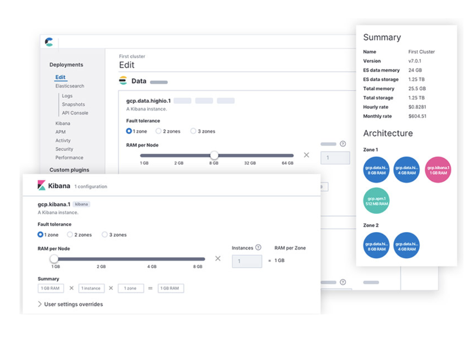Click the First cluster breadcrumb text
Image resolution: width=467 pixels, height=345 pixels.
click(132, 56)
